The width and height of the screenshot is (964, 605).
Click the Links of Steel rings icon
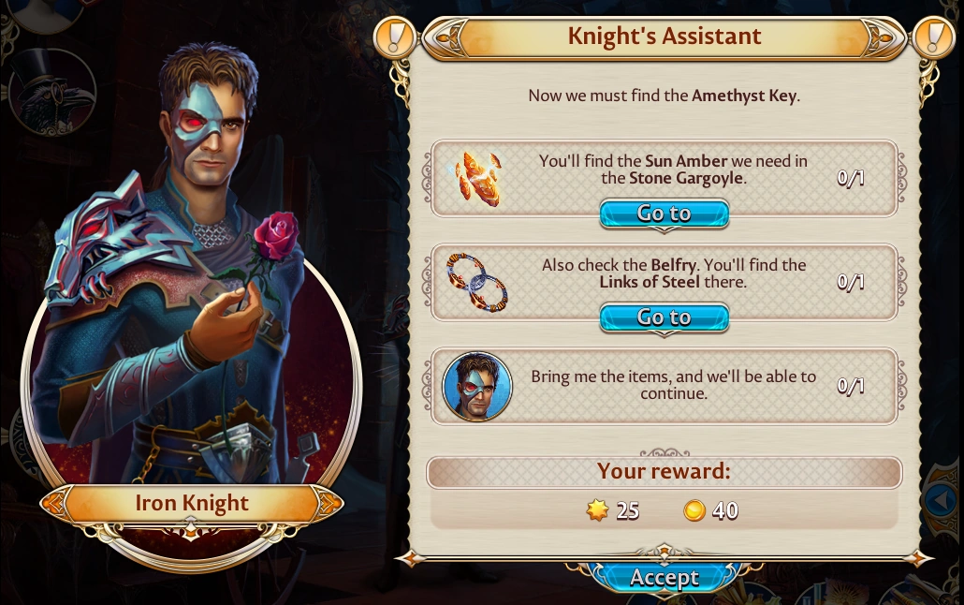coord(477,283)
